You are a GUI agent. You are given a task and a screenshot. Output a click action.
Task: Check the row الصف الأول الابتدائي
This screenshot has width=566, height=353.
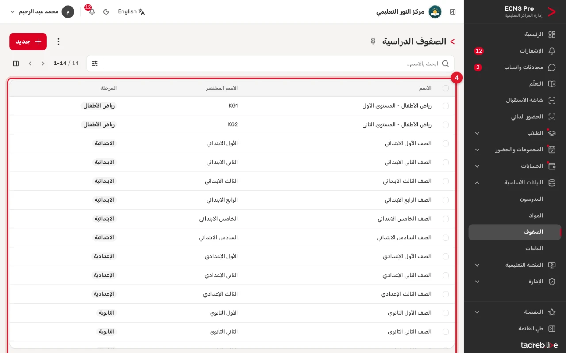click(x=445, y=143)
